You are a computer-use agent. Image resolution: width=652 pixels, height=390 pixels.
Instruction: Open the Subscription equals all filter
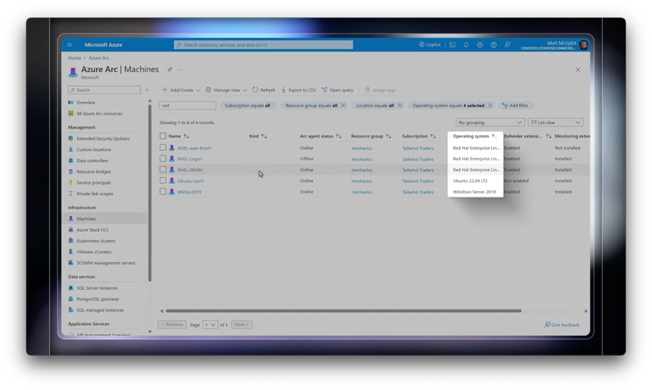247,106
